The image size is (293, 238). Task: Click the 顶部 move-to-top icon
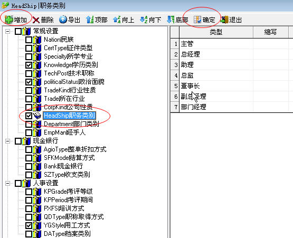point(90,20)
